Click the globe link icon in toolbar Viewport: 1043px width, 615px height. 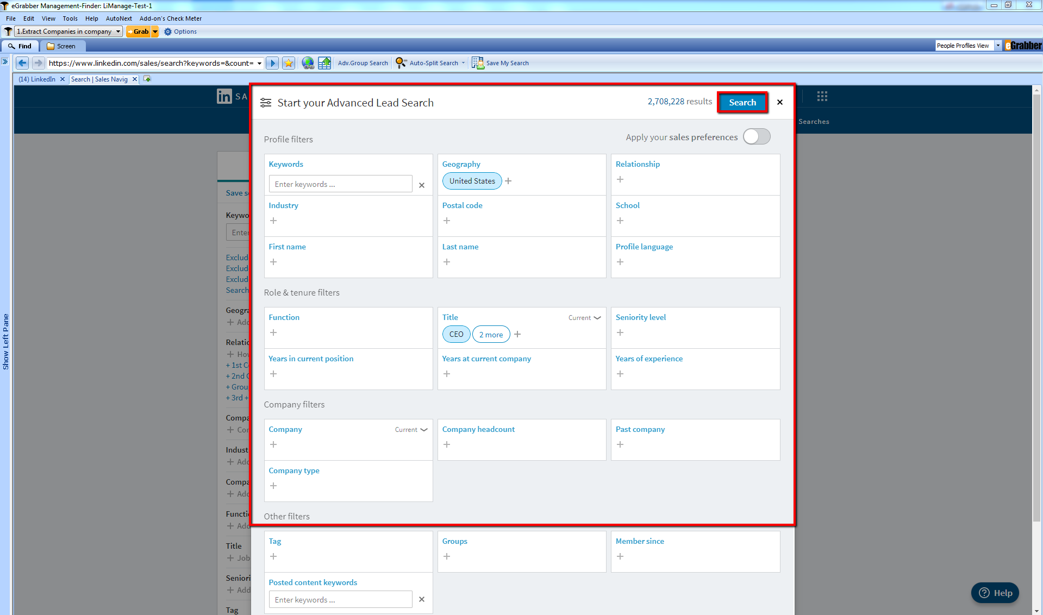[308, 63]
